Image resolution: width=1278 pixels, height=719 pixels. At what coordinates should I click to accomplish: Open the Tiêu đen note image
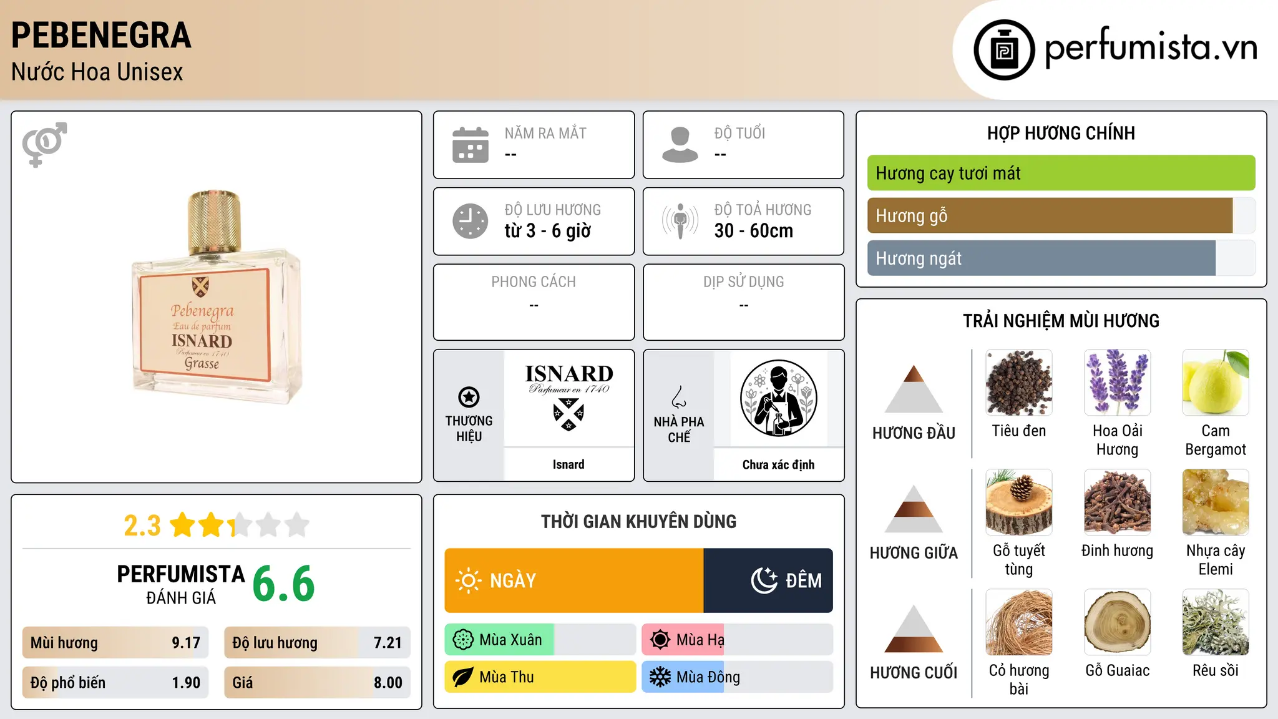click(x=1019, y=382)
